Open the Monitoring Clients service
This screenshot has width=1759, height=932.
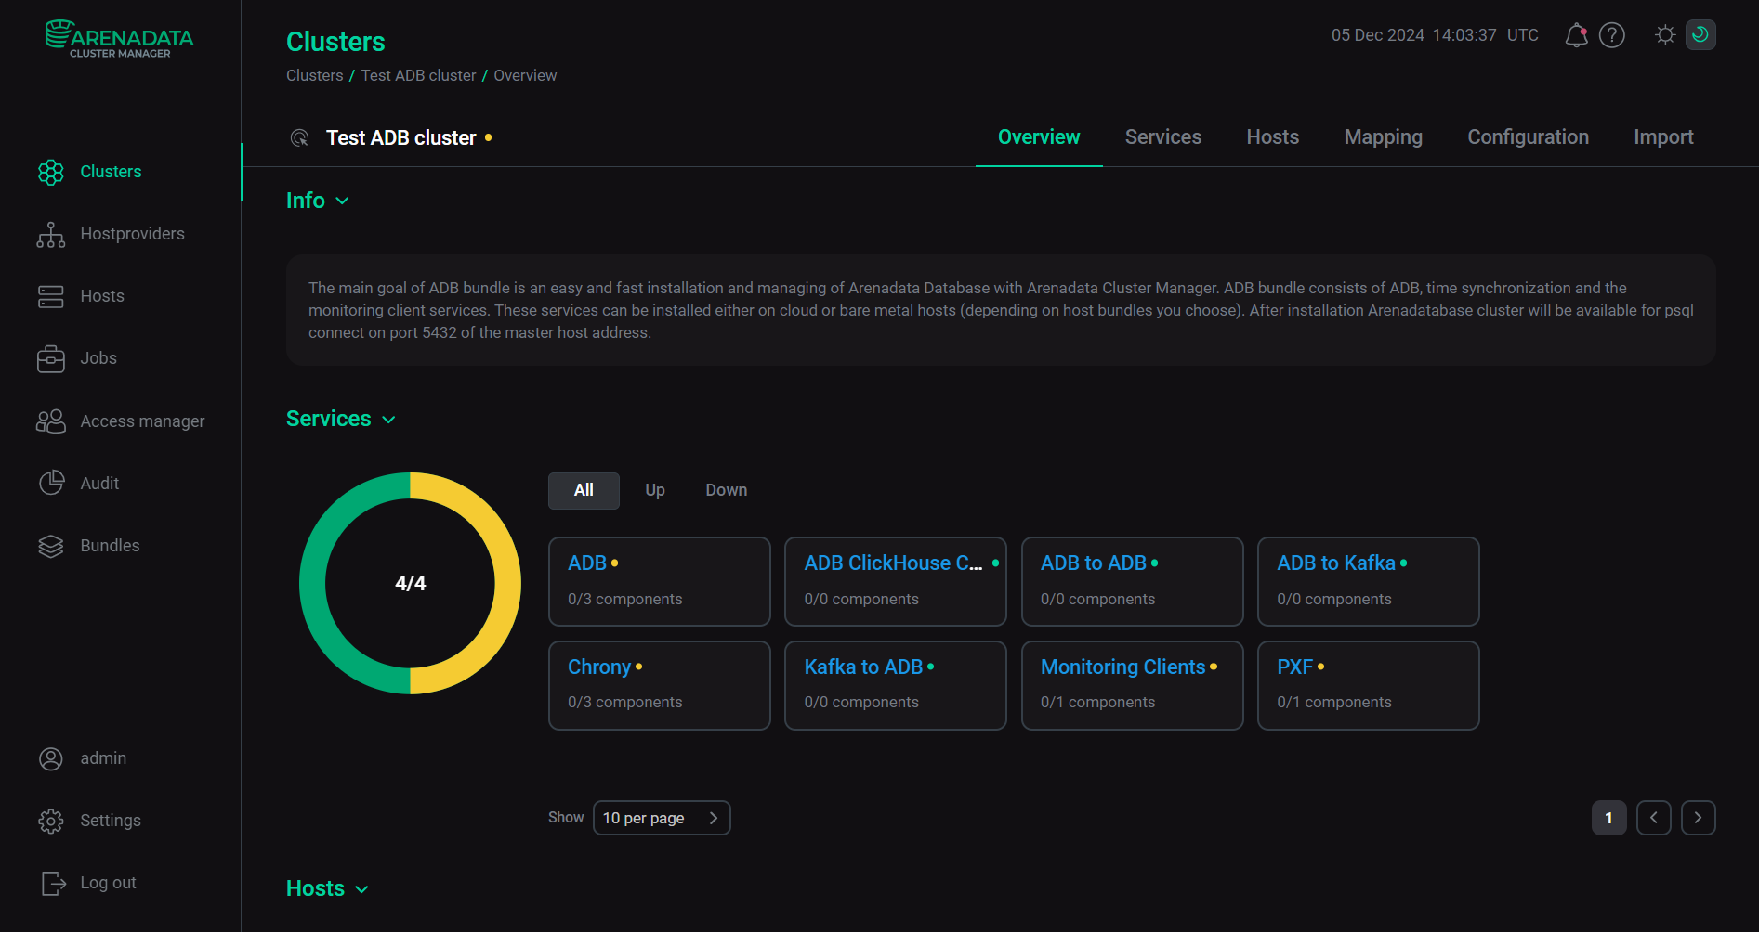pyautogui.click(x=1133, y=686)
